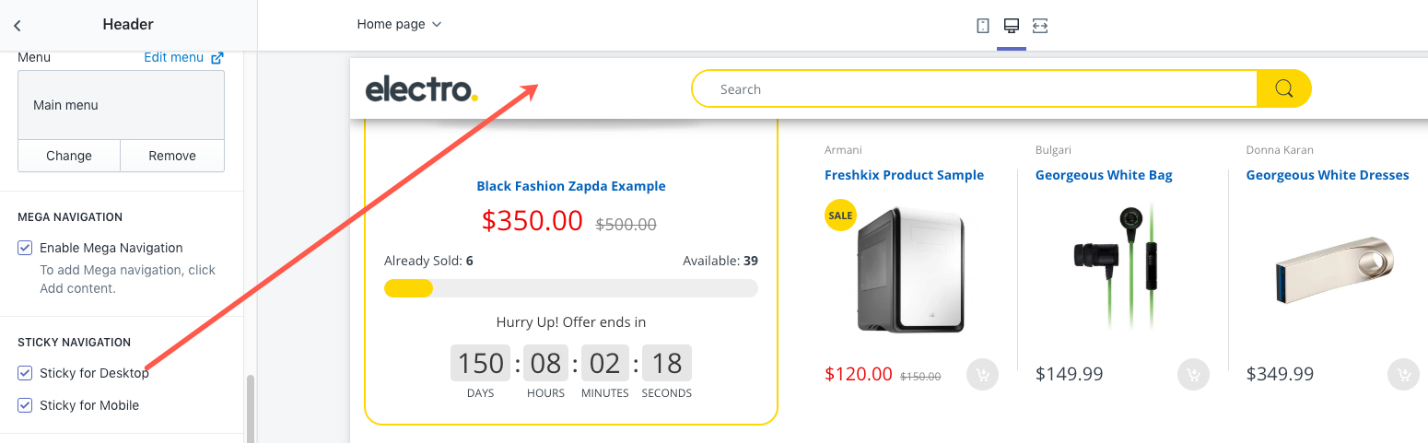Go back using the Header back arrow
Viewport: 1428px width, 443px height.
click(x=18, y=25)
